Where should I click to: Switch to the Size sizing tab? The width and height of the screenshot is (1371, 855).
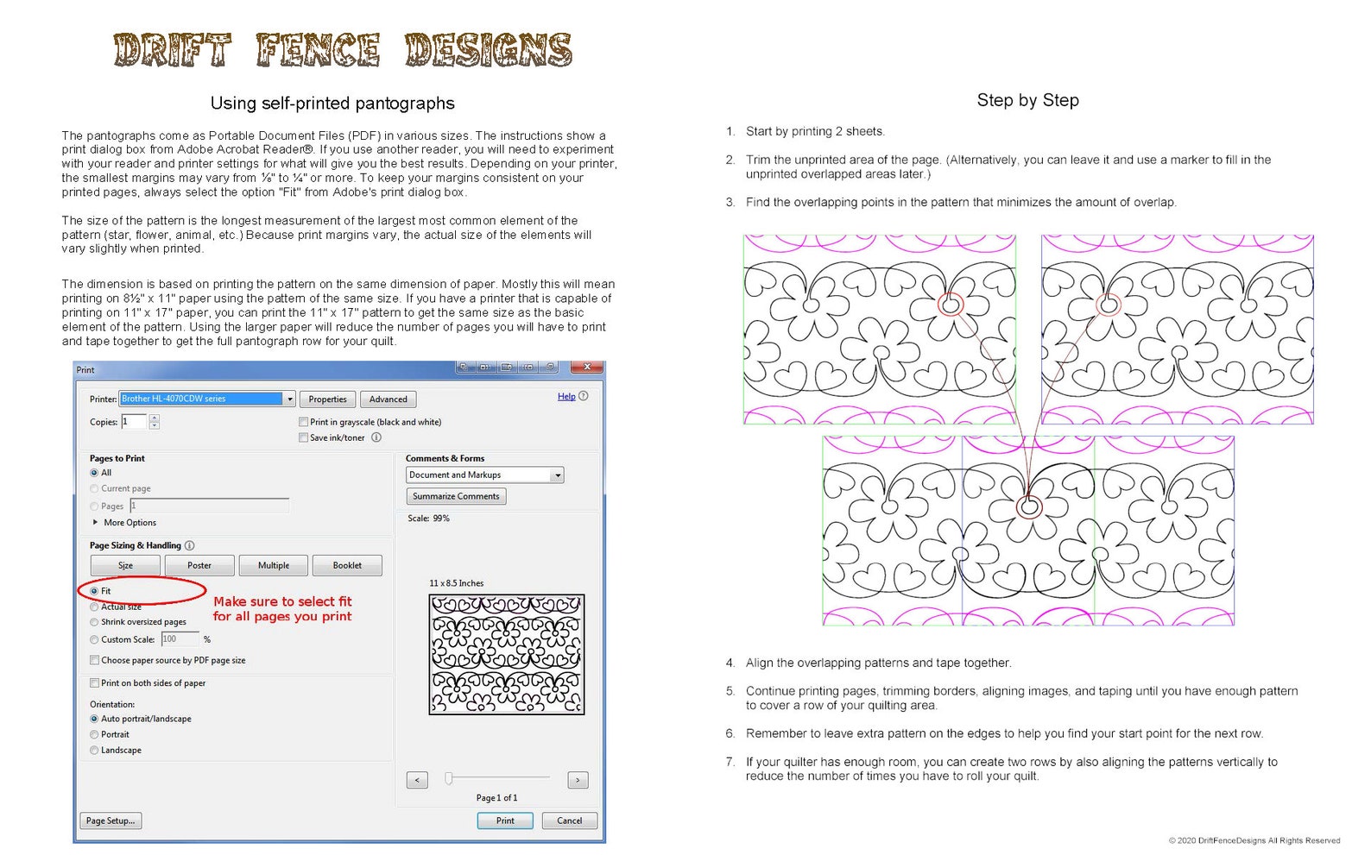click(x=125, y=565)
